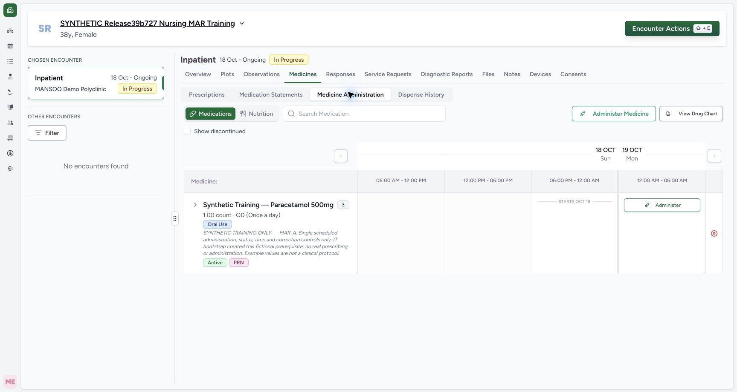Click the magnifier icon in Search Medication

291,114
